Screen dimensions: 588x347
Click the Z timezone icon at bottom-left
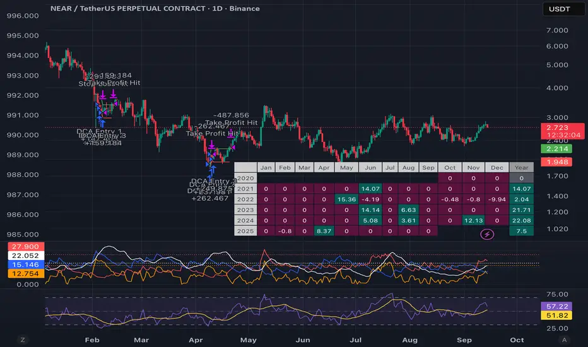(23, 339)
